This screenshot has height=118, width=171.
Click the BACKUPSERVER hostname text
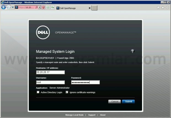coord(45,58)
